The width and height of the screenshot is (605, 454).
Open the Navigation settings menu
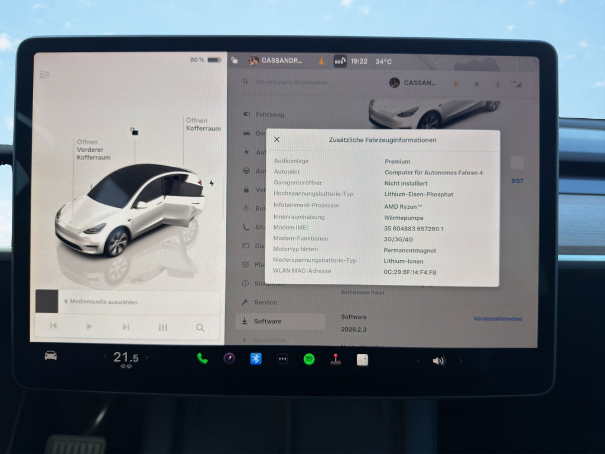click(x=264, y=340)
